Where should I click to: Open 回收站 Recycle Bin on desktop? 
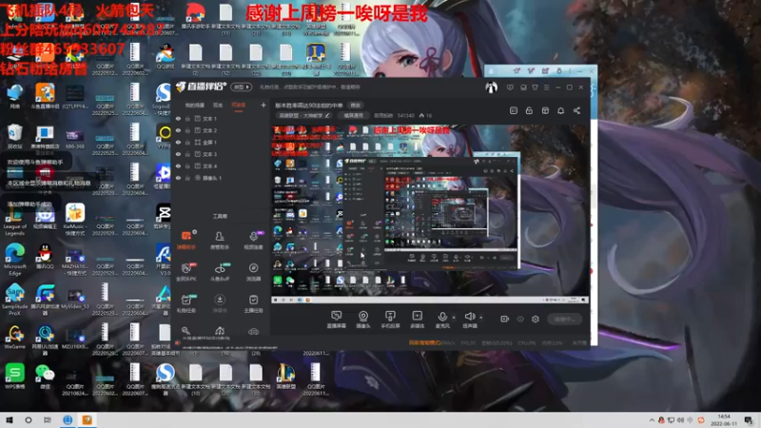pos(14,136)
